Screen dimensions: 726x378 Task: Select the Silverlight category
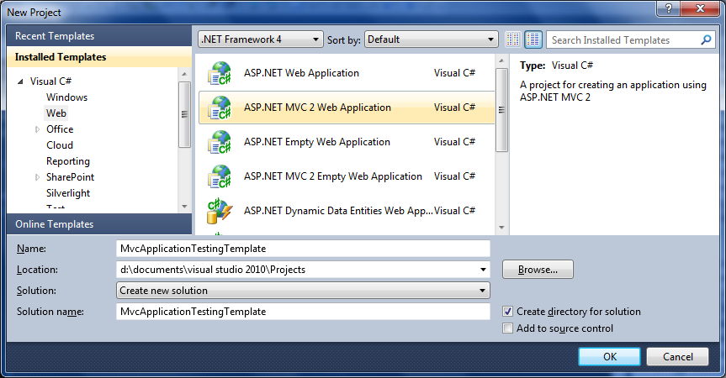68,193
